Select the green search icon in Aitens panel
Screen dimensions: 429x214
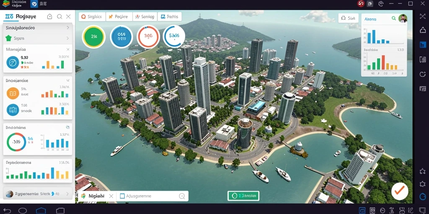[394, 18]
